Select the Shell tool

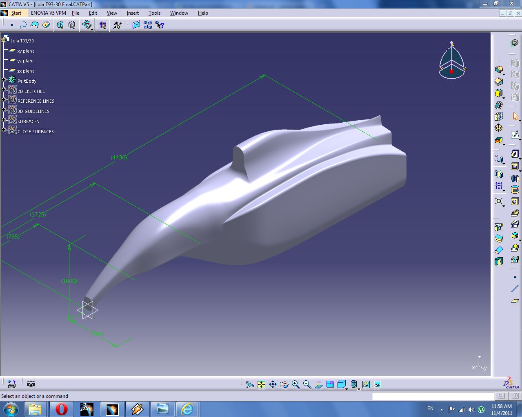coord(498,105)
